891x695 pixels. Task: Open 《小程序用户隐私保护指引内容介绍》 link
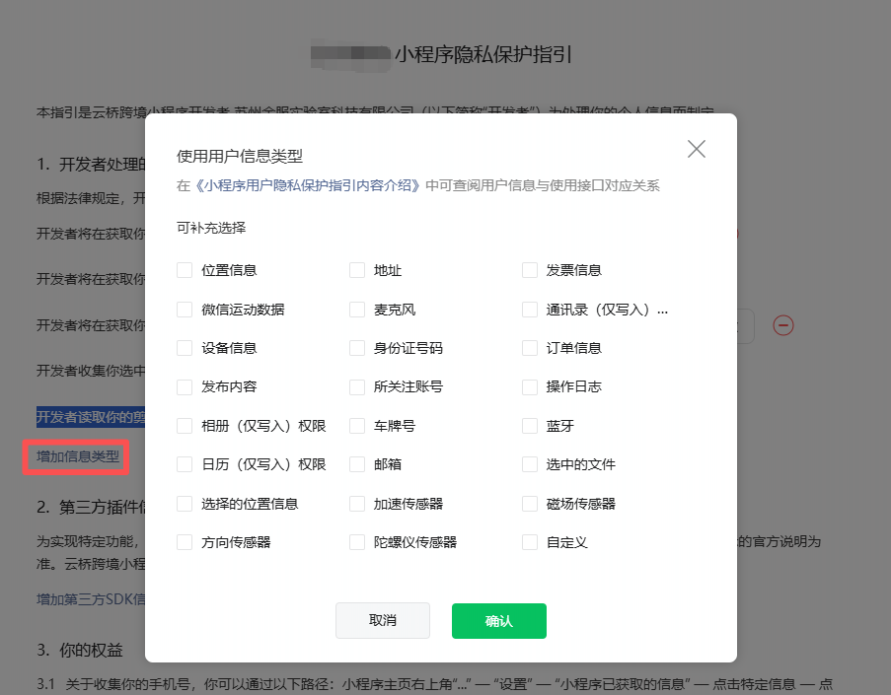tap(308, 185)
